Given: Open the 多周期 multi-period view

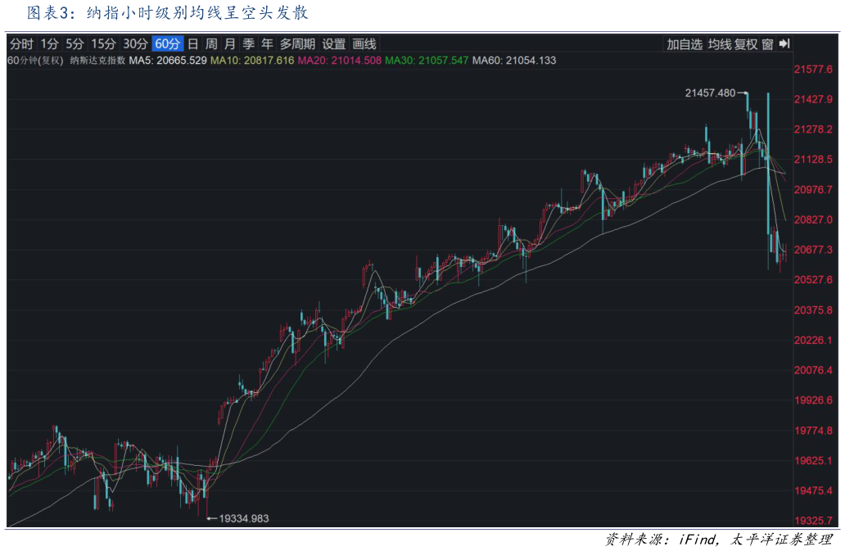Looking at the screenshot, I should click(297, 44).
